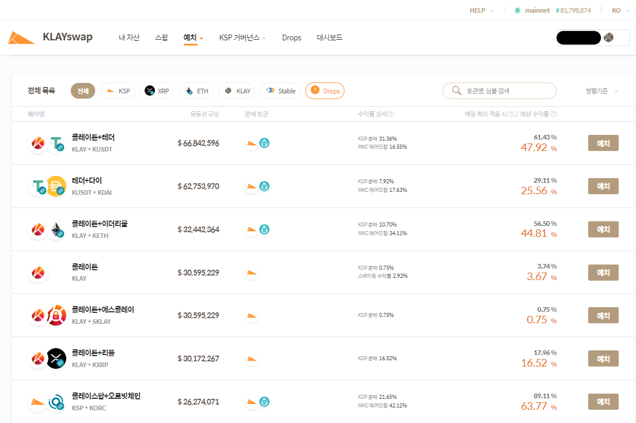Click 예치 button for KSP+KORC
This screenshot has width=636, height=423.
[x=603, y=402]
